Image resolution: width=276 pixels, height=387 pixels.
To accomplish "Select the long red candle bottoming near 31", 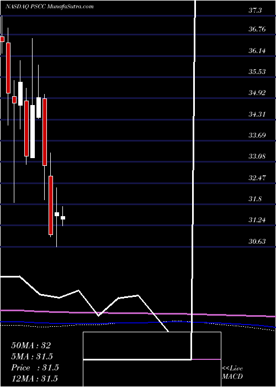I will tap(51, 205).
